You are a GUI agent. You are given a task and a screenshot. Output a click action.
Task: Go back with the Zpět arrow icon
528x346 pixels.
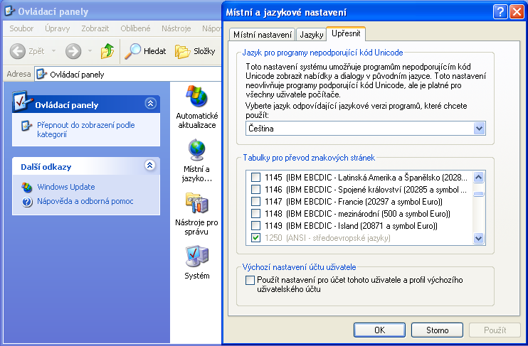tap(18, 51)
